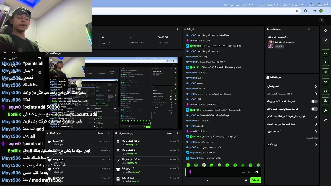Image resolution: width=331 pixels, height=186 pixels.
Task: Open the activity feed panel three-dot menu
Action: [x=109, y=133]
